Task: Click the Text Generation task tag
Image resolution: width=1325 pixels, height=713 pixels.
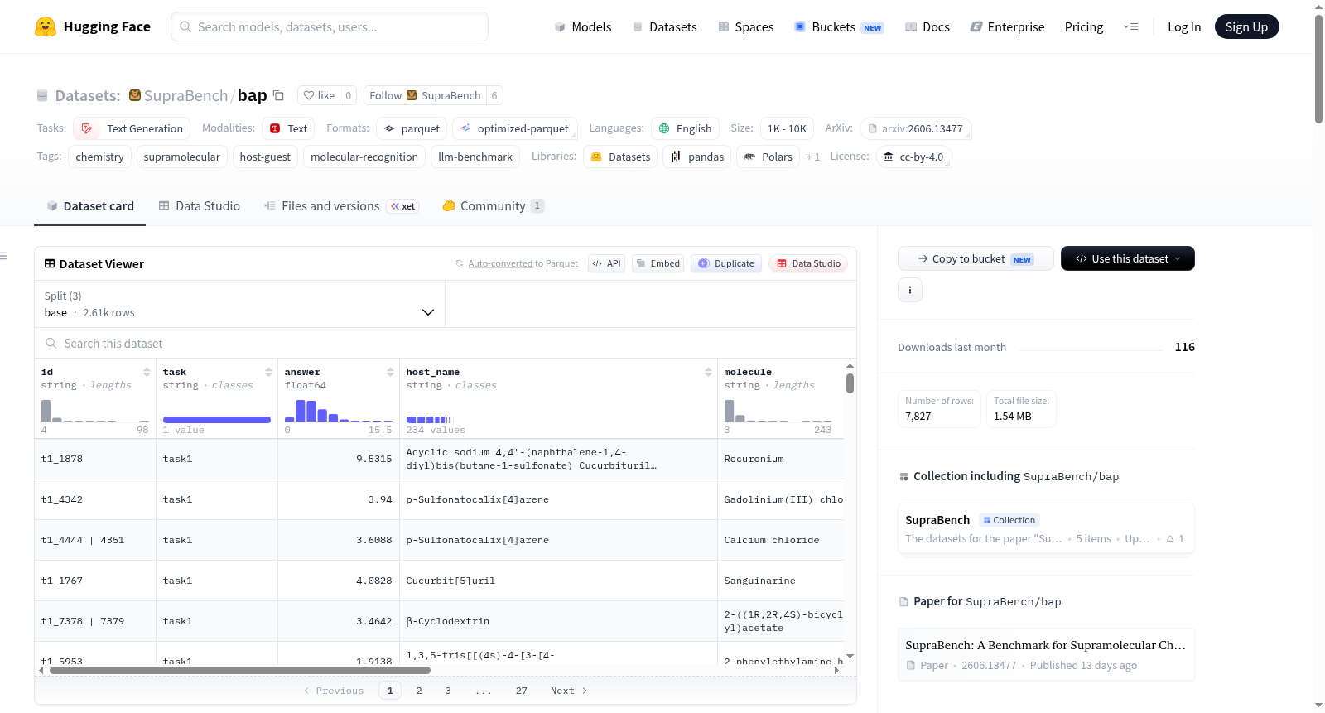Action: 132,128
